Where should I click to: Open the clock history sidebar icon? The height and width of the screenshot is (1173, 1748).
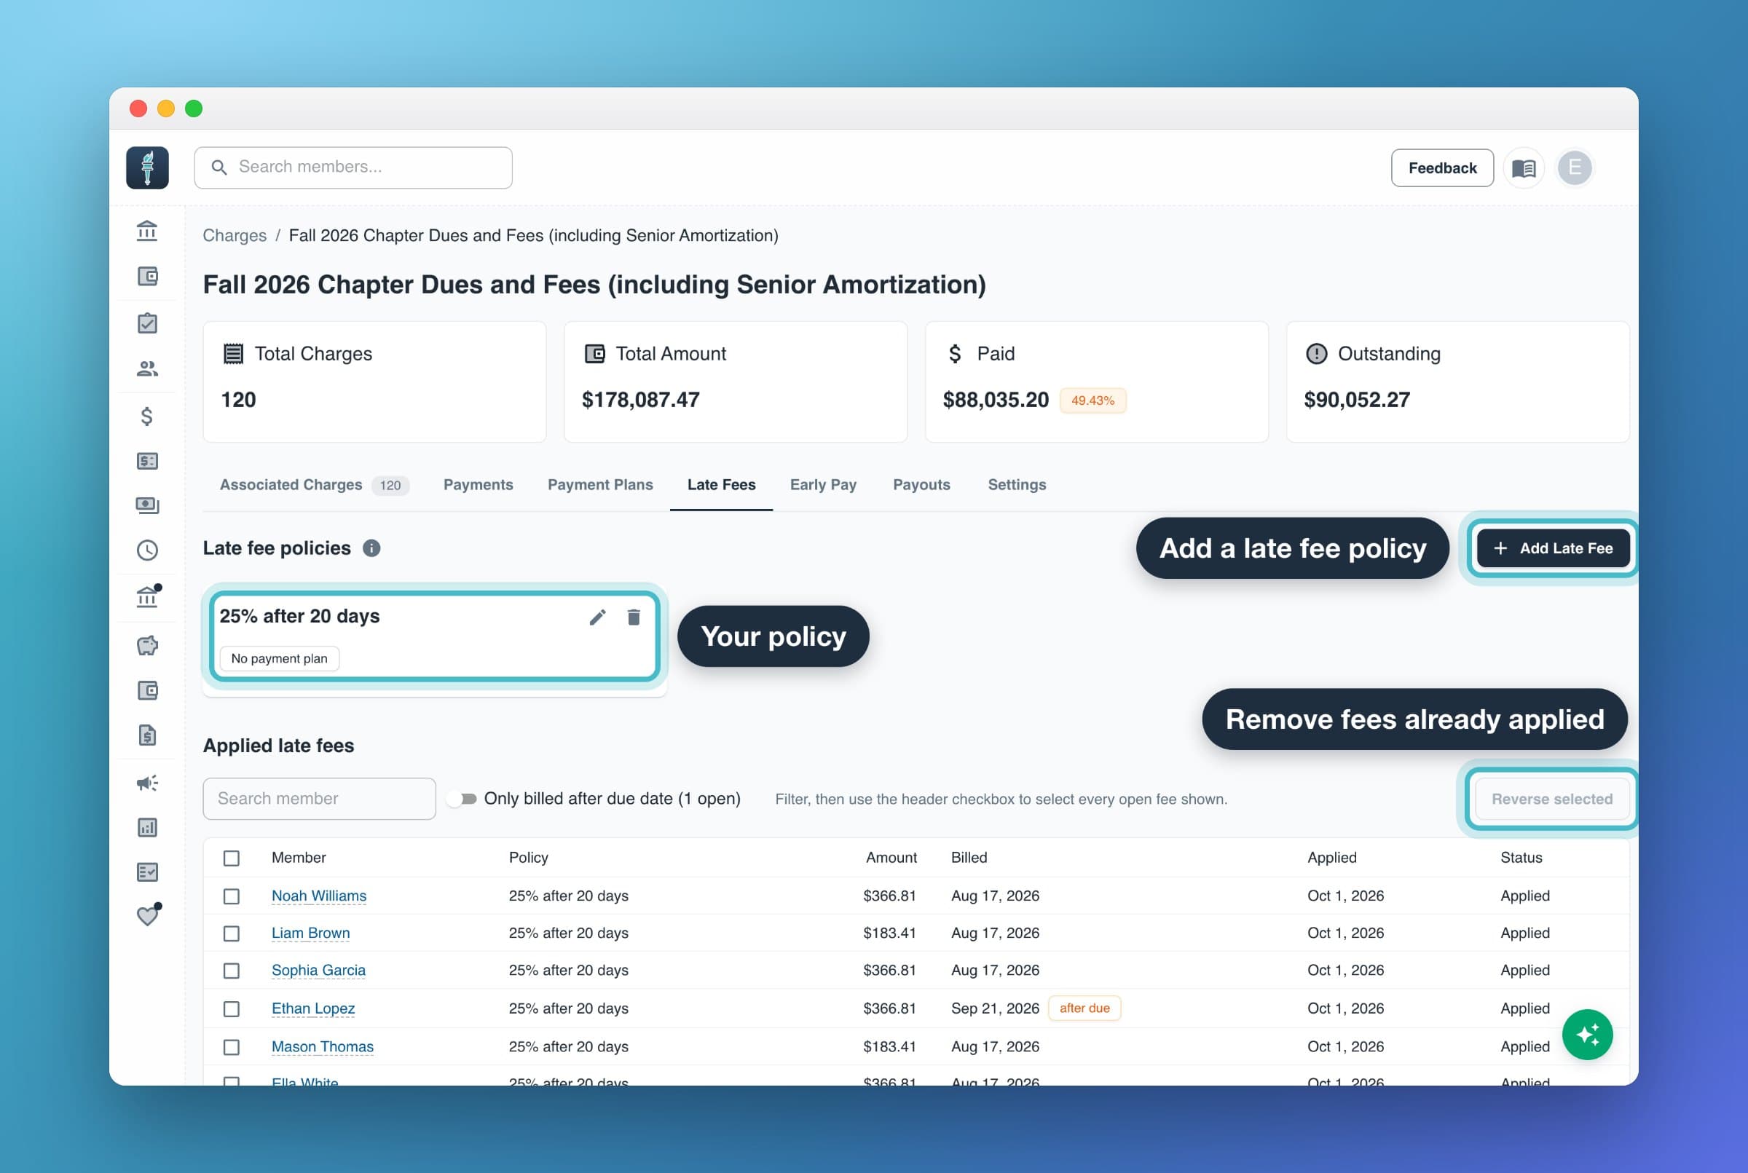click(x=147, y=550)
